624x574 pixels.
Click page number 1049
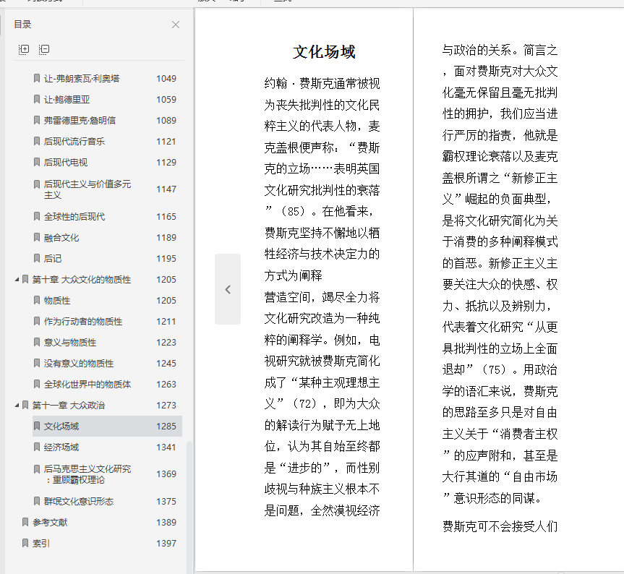pos(166,78)
